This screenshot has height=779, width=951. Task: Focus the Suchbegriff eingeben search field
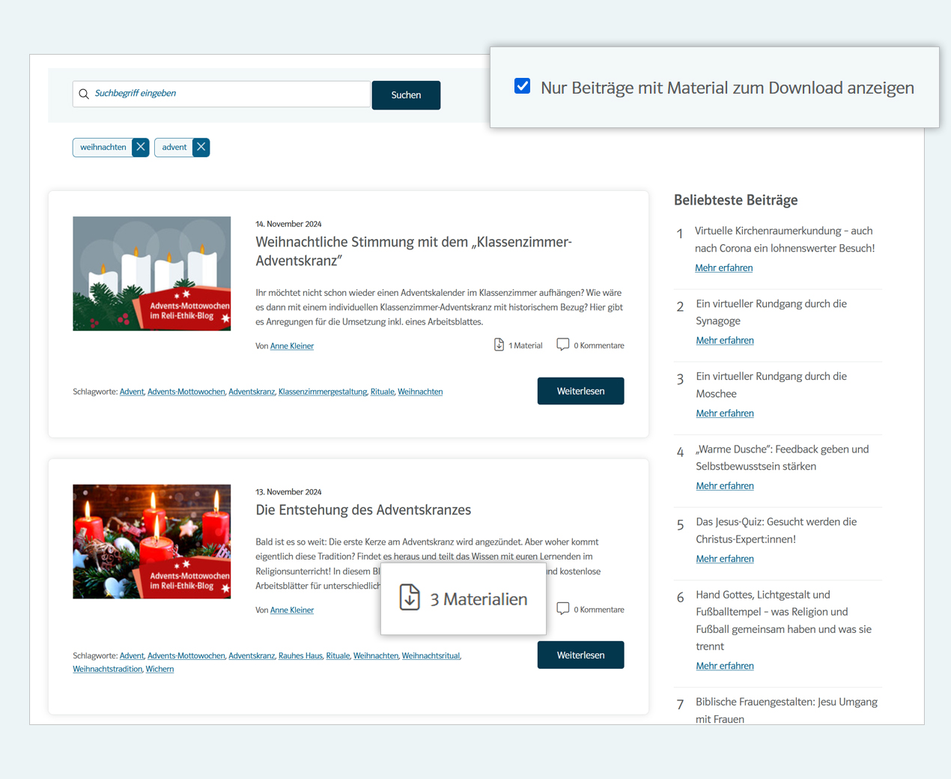coord(222,94)
